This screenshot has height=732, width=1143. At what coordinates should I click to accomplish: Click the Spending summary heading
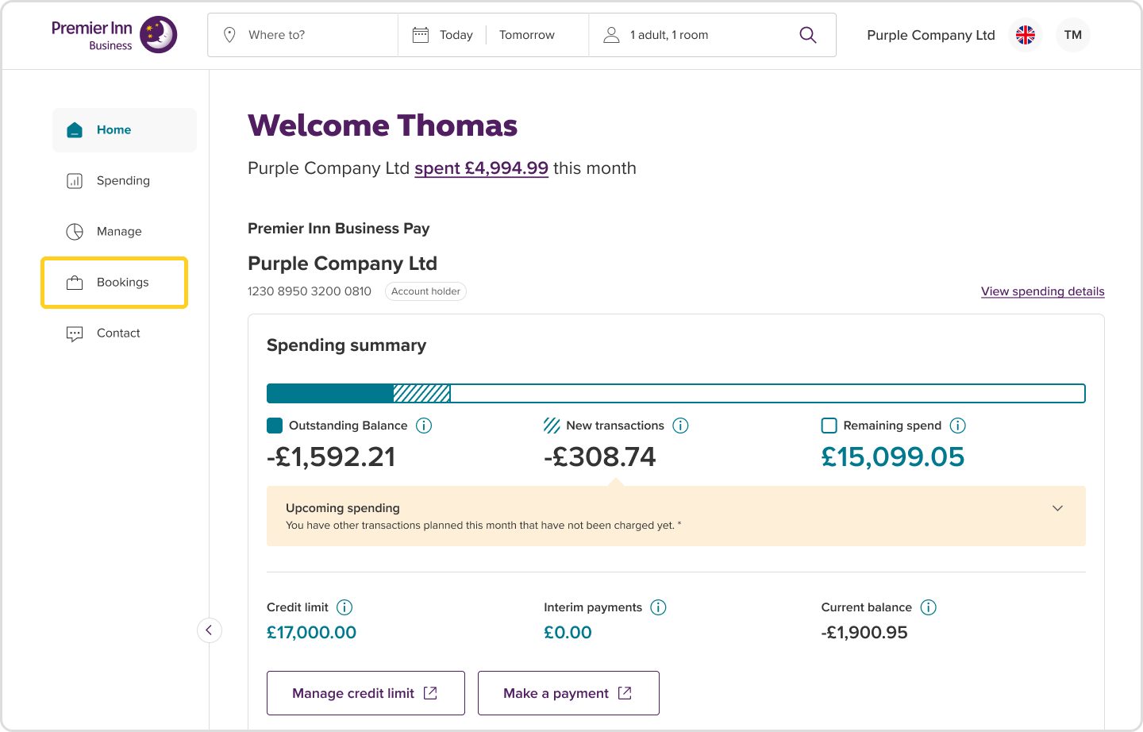[x=347, y=345]
